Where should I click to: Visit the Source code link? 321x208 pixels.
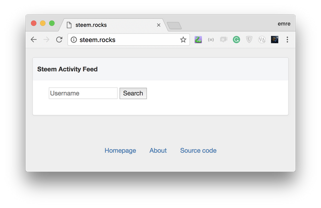pos(198,150)
